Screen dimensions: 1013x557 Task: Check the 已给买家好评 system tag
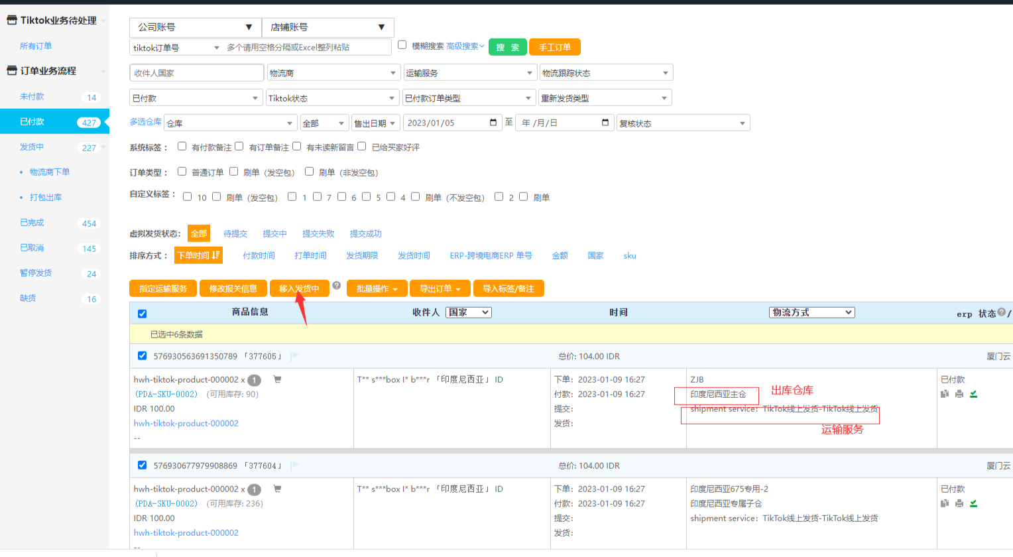(361, 146)
